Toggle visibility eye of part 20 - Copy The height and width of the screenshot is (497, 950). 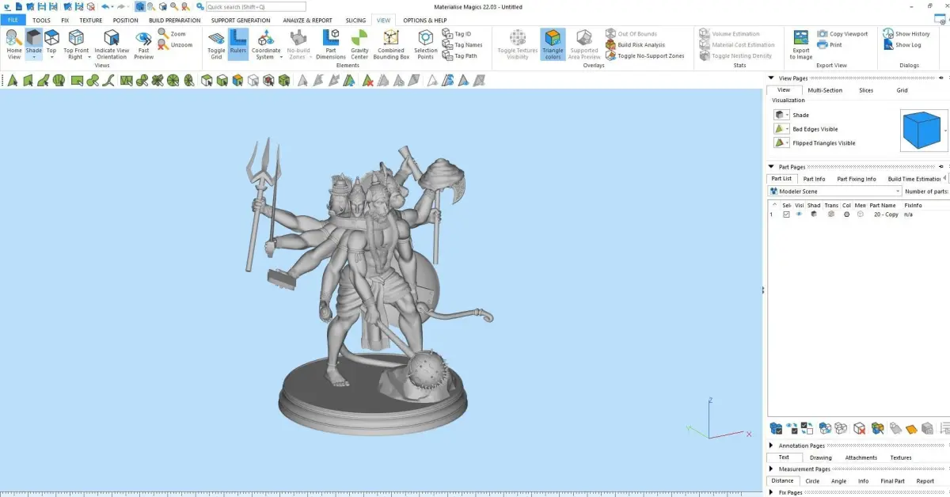[x=799, y=214]
